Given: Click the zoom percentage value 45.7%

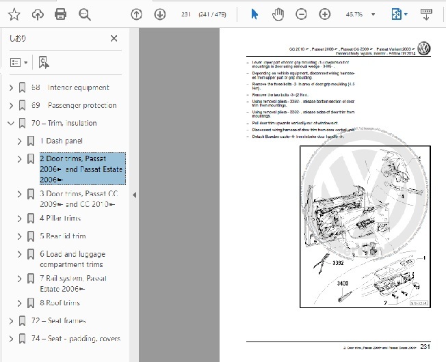Looking at the screenshot, I should (354, 14).
